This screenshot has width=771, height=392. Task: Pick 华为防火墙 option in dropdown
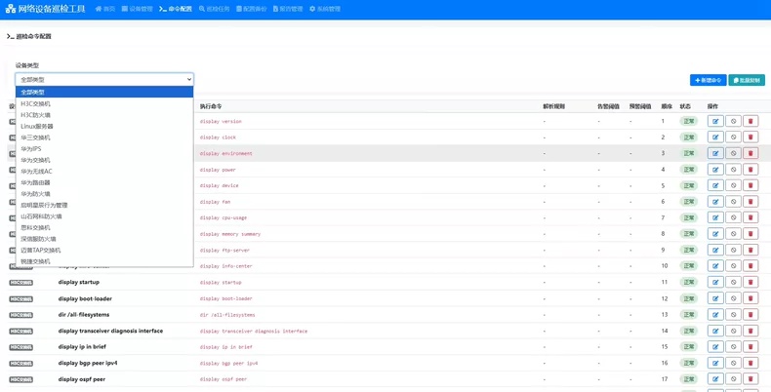coord(104,193)
